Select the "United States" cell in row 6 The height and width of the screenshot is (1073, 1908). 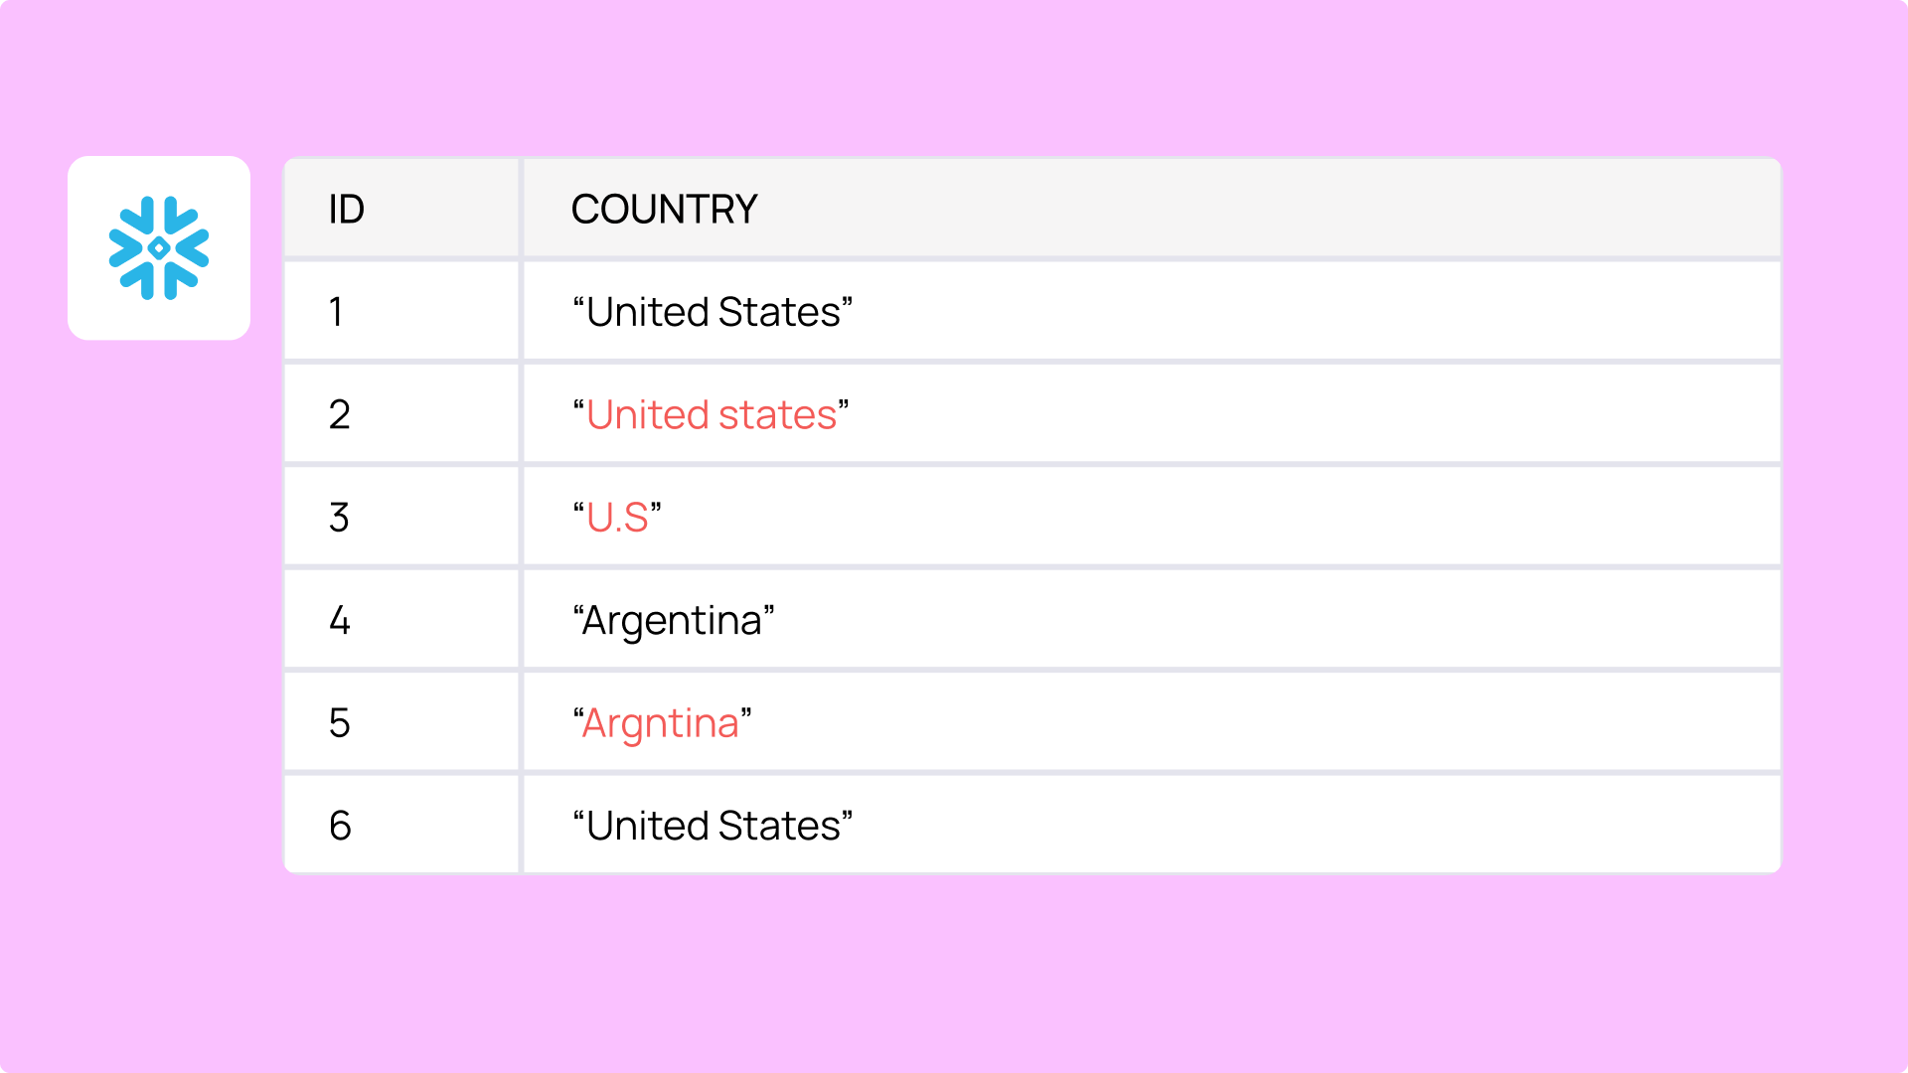[713, 826]
